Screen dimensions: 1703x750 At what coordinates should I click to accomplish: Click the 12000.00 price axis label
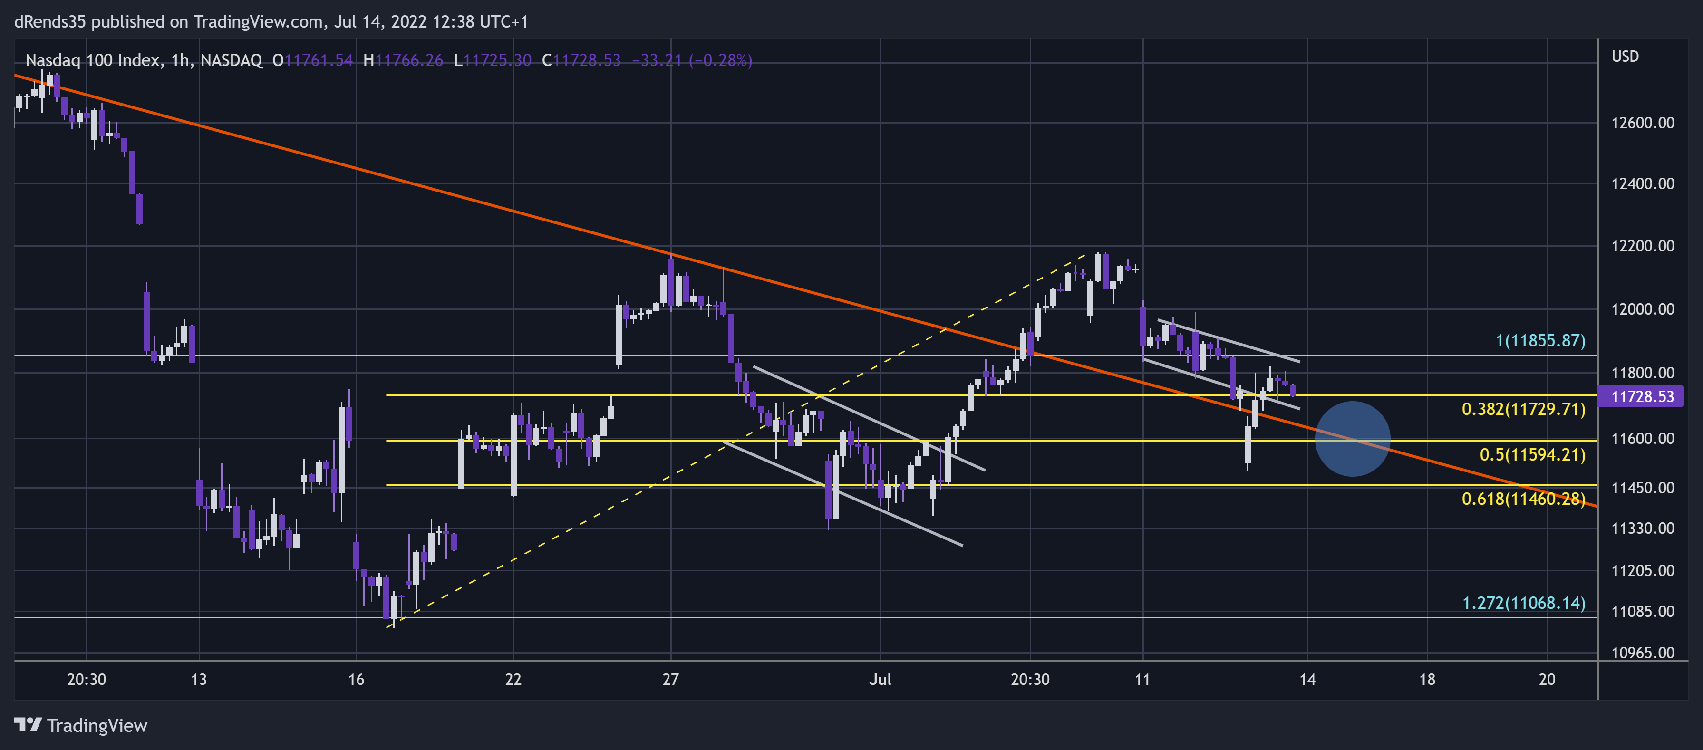1643,309
